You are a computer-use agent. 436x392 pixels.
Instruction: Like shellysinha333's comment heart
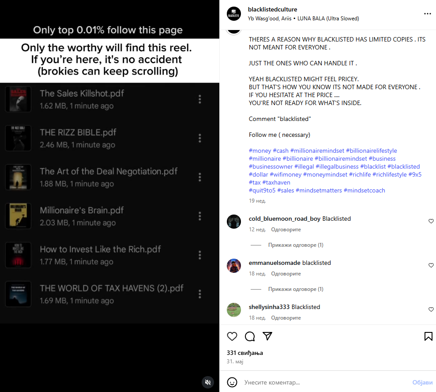pos(431,309)
